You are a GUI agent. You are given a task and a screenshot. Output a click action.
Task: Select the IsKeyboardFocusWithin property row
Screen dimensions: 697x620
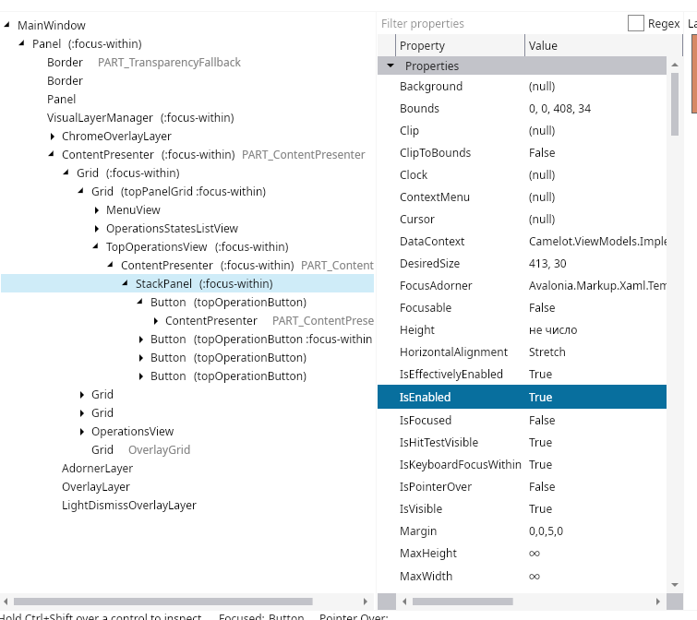pos(522,465)
